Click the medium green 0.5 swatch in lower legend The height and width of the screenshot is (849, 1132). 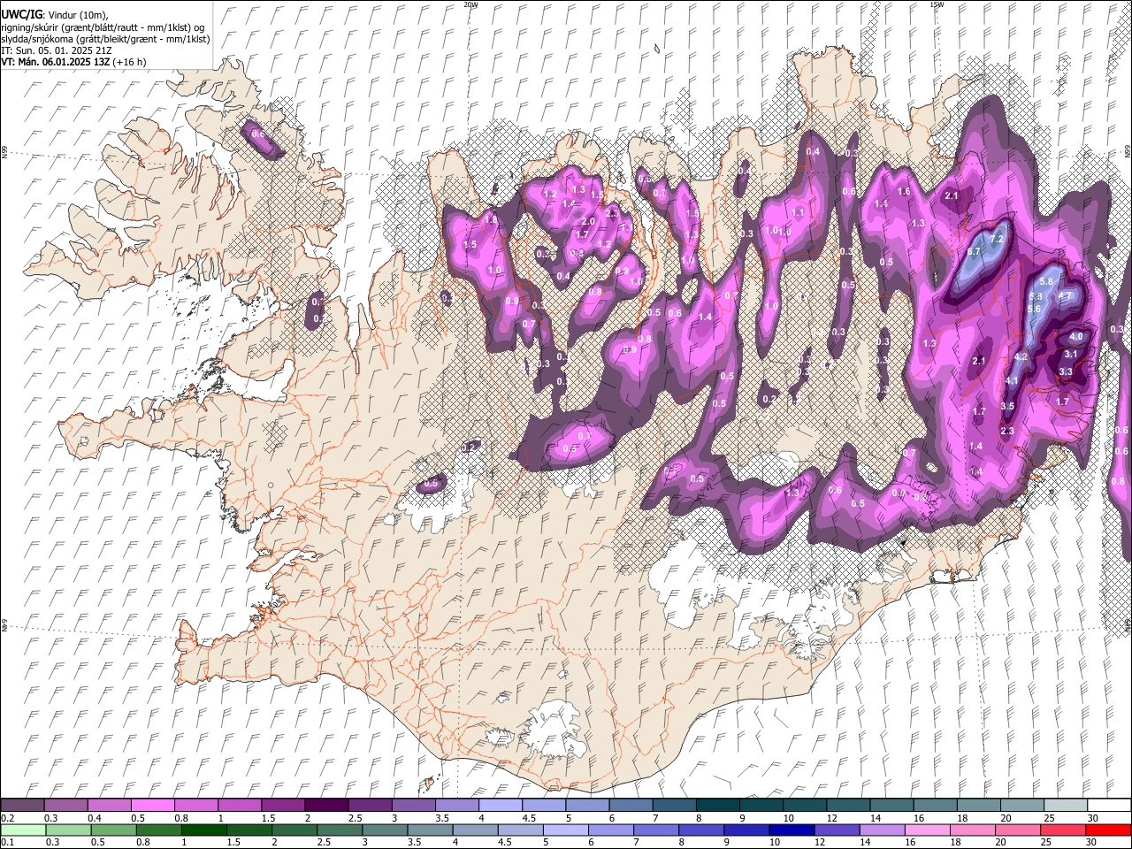click(x=114, y=830)
